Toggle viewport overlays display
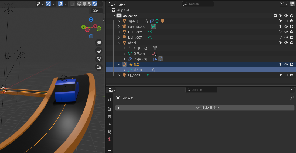Viewport: 296px width, 153px height. [x=60, y=4]
